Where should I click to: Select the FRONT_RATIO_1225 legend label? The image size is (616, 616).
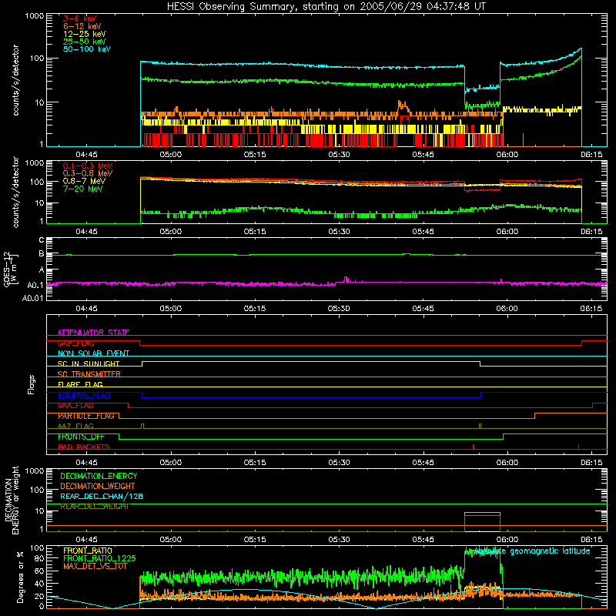[99, 558]
